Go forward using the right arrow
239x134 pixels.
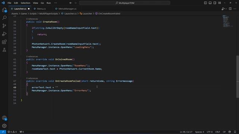click(75, 3)
